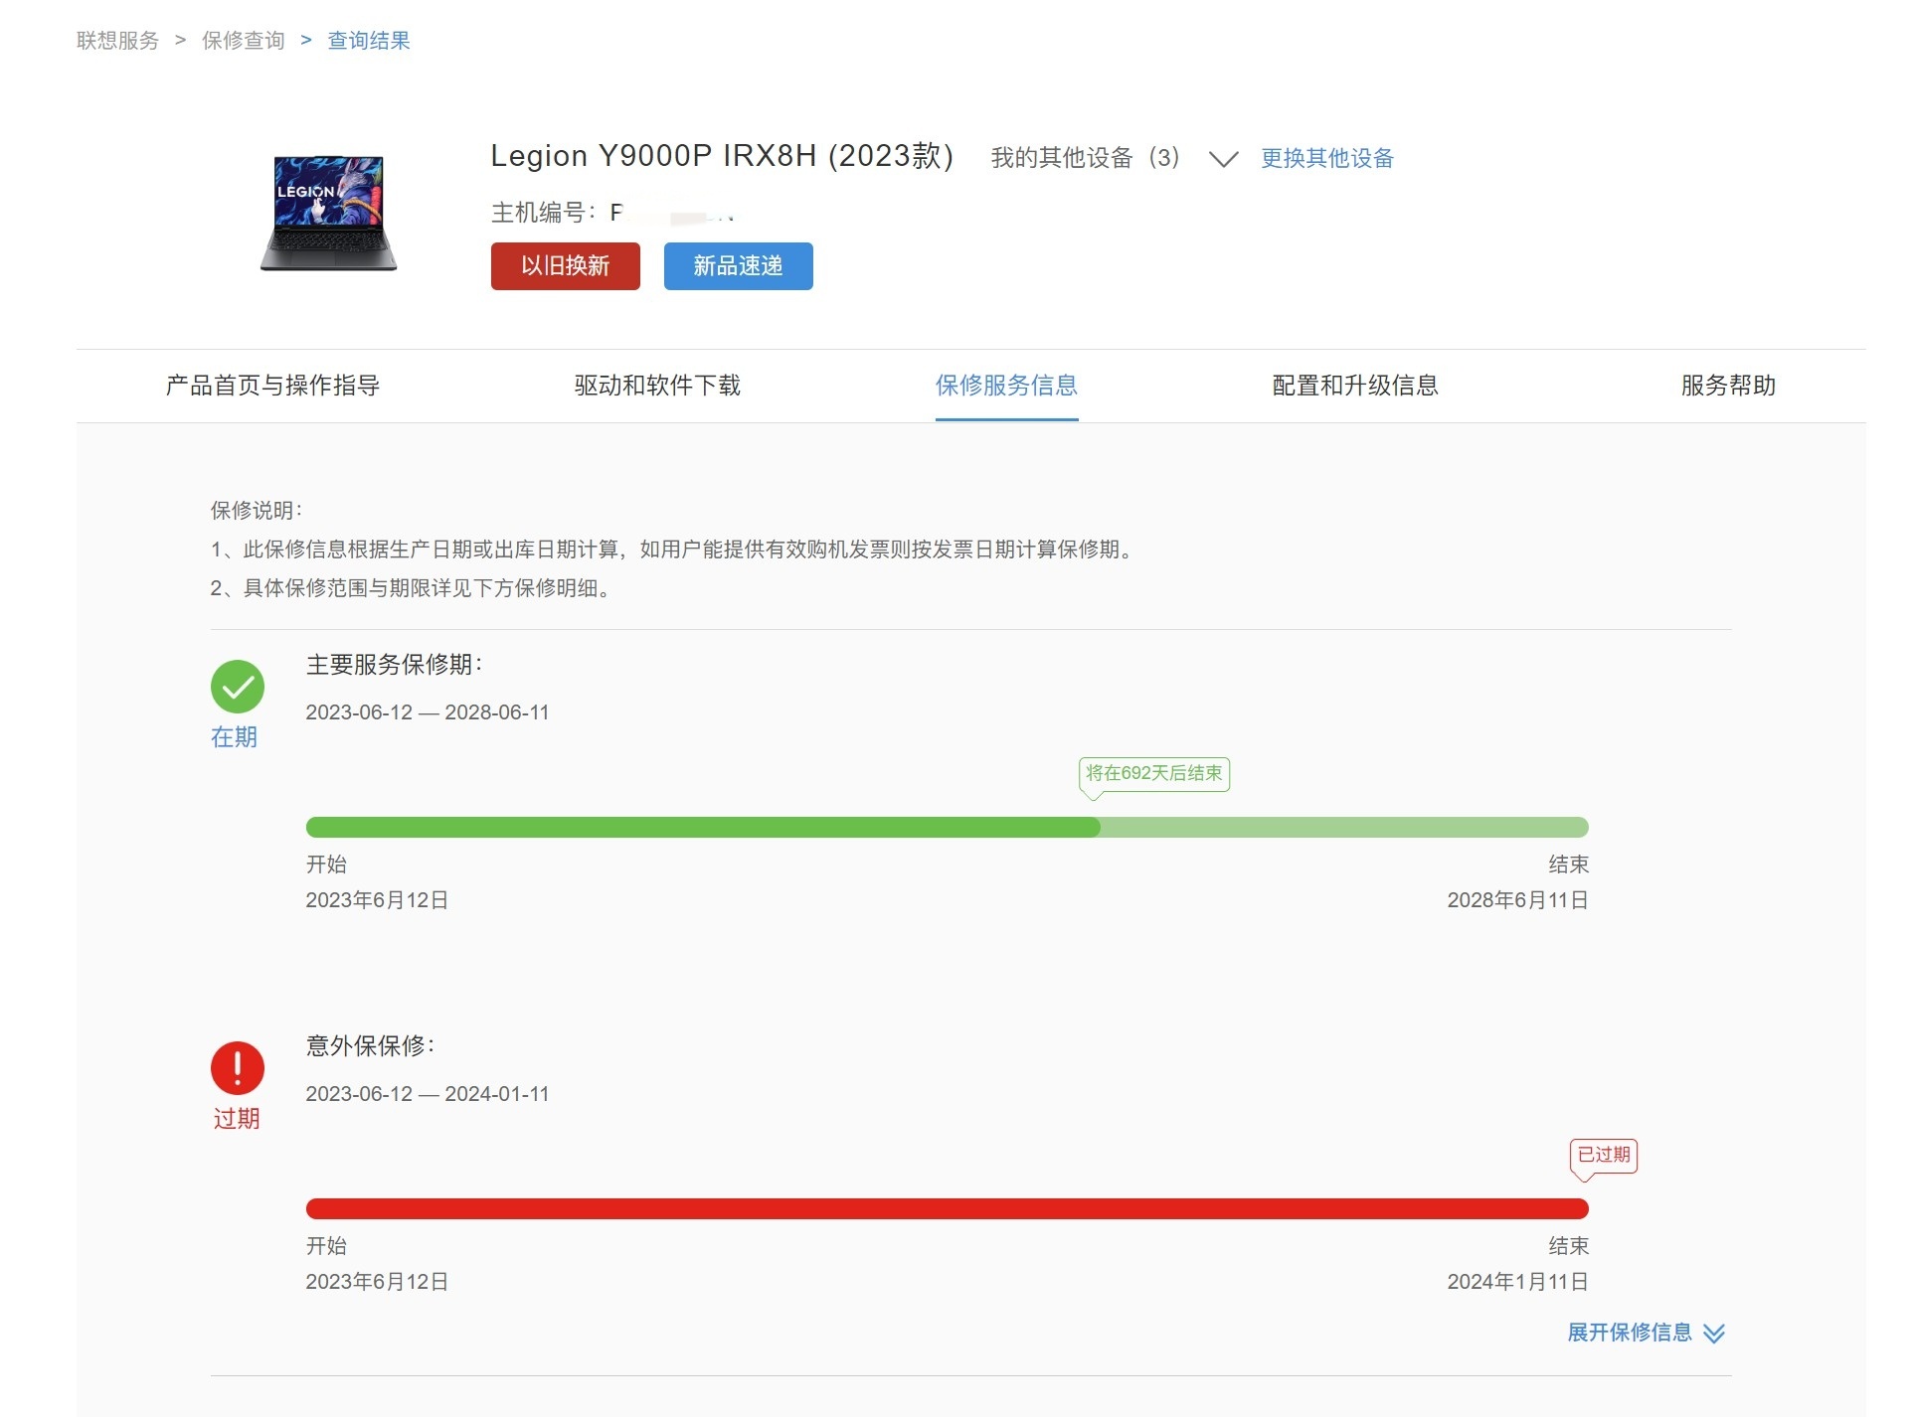Click the 已过期 expired tooltip label
The width and height of the screenshot is (1910, 1417).
tap(1604, 1156)
